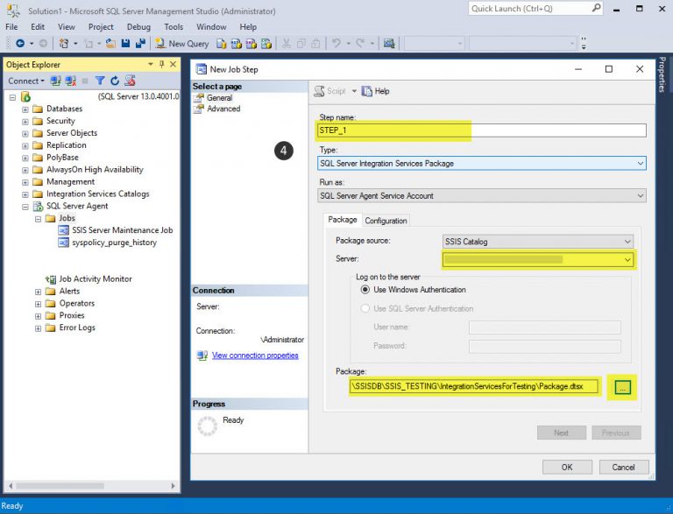Select Use SQL Server Authentication radio button
This screenshot has height=514, width=673.
tap(365, 308)
